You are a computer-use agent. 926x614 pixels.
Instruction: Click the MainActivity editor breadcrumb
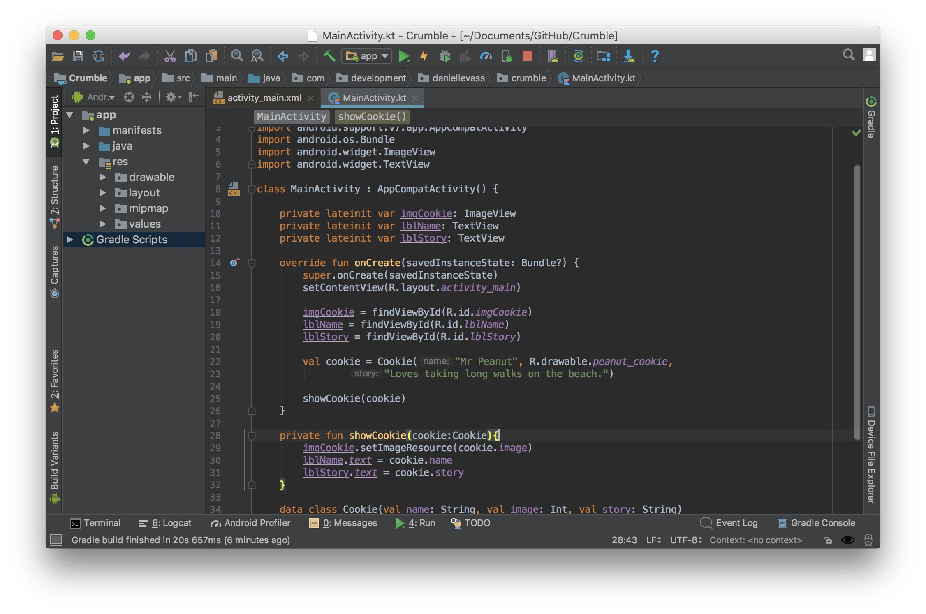coord(292,117)
